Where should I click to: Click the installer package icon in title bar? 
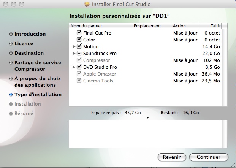pyautogui.click(x=87, y=4)
